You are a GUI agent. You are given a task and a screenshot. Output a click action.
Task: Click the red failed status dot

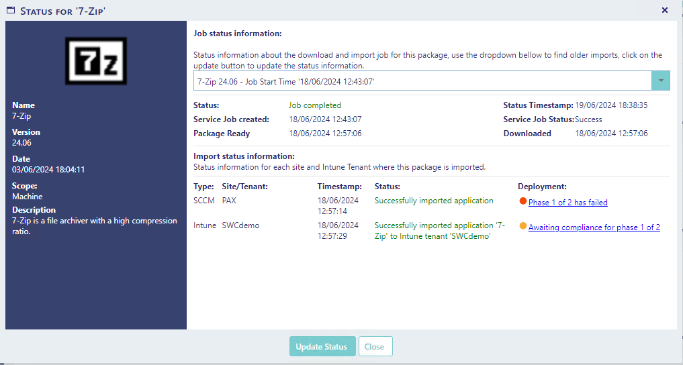pyautogui.click(x=523, y=201)
